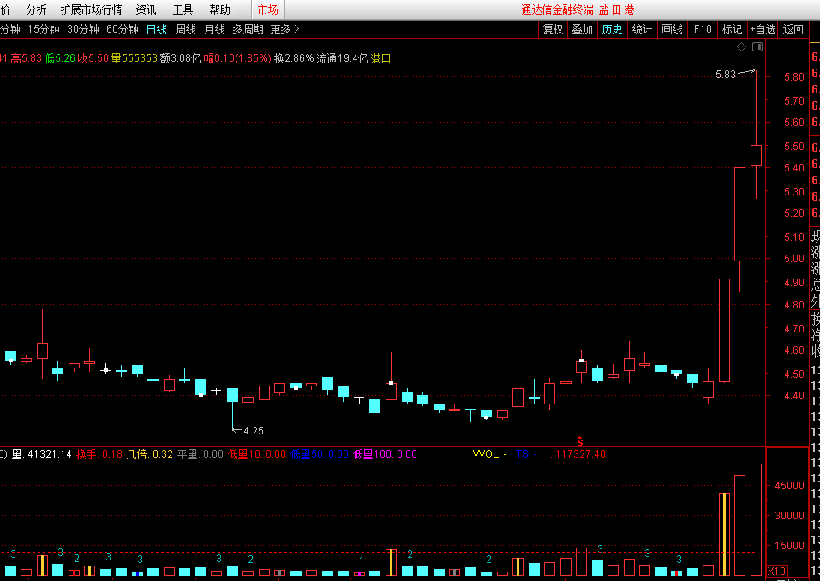
Task: Toggle the side panel icon above chart
Action: (757, 47)
